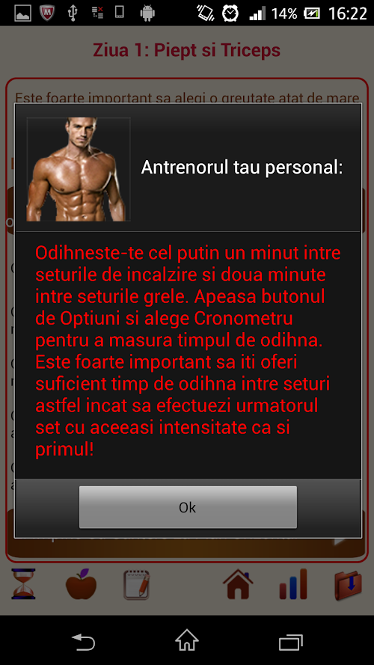The height and width of the screenshot is (665, 374).
Task: Tap the Android debug status icon
Action: point(147,13)
